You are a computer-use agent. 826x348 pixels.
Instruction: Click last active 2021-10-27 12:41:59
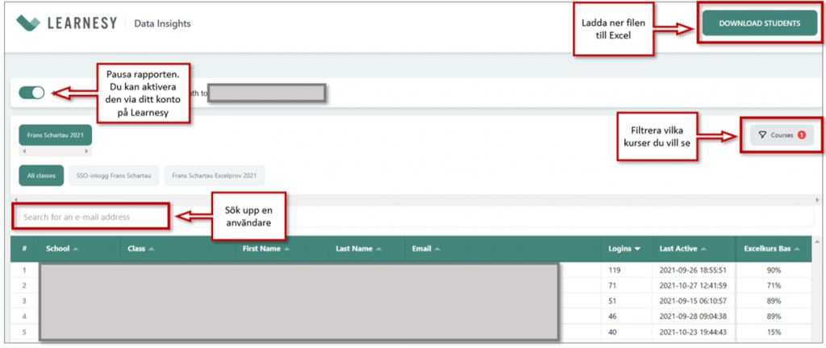coord(693,285)
